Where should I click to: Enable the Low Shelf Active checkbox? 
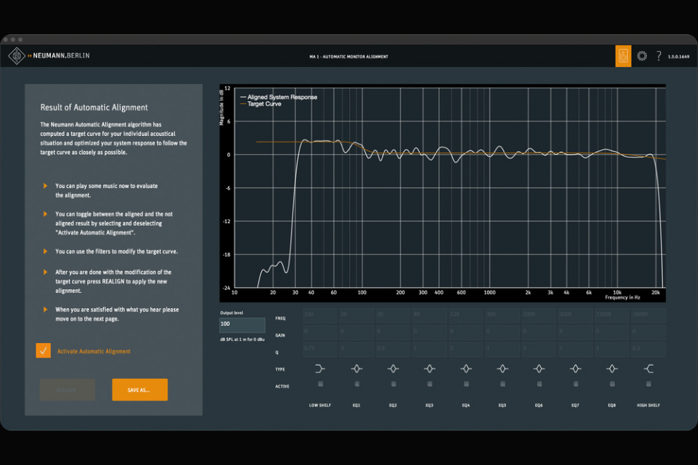click(x=321, y=384)
